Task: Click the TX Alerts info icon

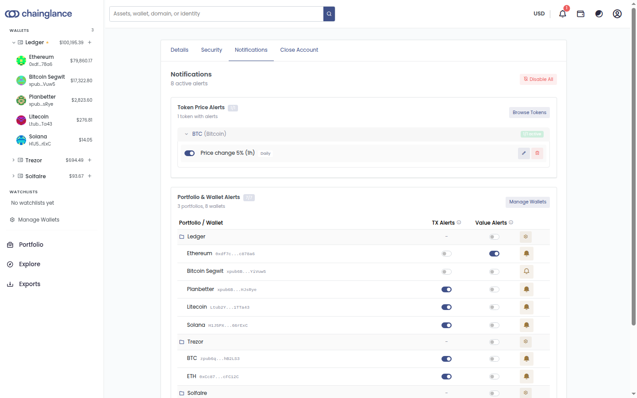Action: pyautogui.click(x=459, y=222)
